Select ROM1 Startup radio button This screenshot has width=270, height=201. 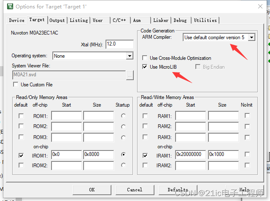pos(123,116)
